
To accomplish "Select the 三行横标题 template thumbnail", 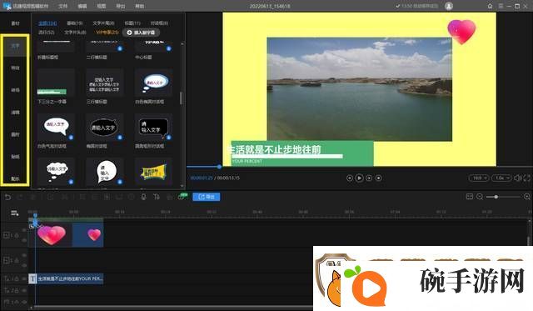I will pos(104,83).
